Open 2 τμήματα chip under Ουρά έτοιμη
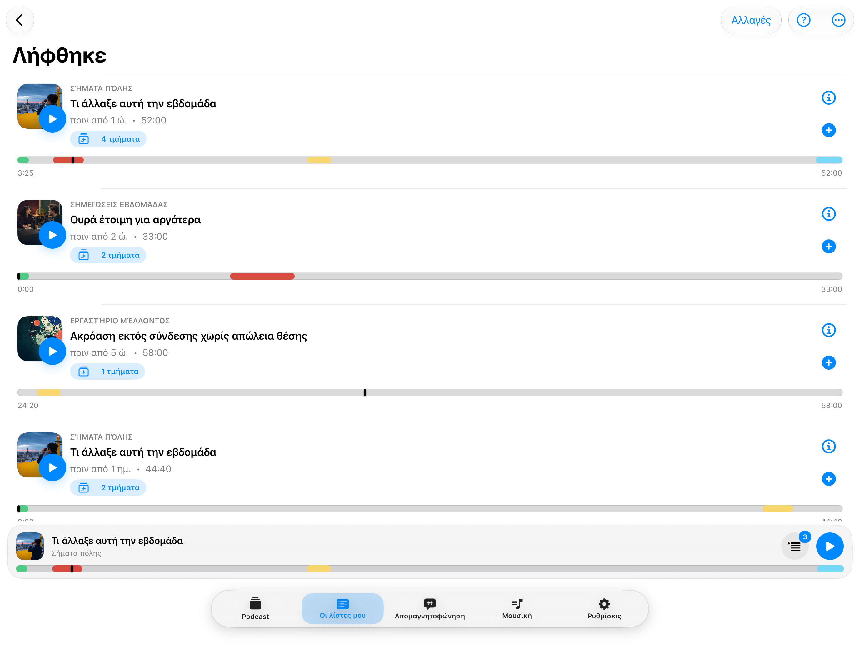 coord(108,255)
